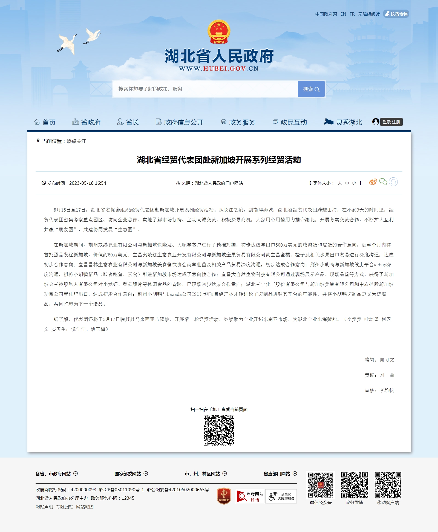The image size is (438, 532).
Task: Set font size to 小 (small)
Action: pyautogui.click(x=354, y=183)
